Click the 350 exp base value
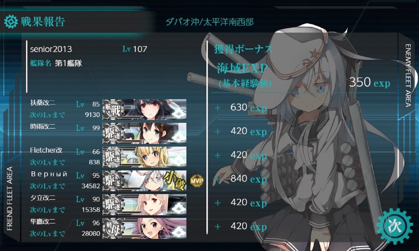 (x=369, y=82)
